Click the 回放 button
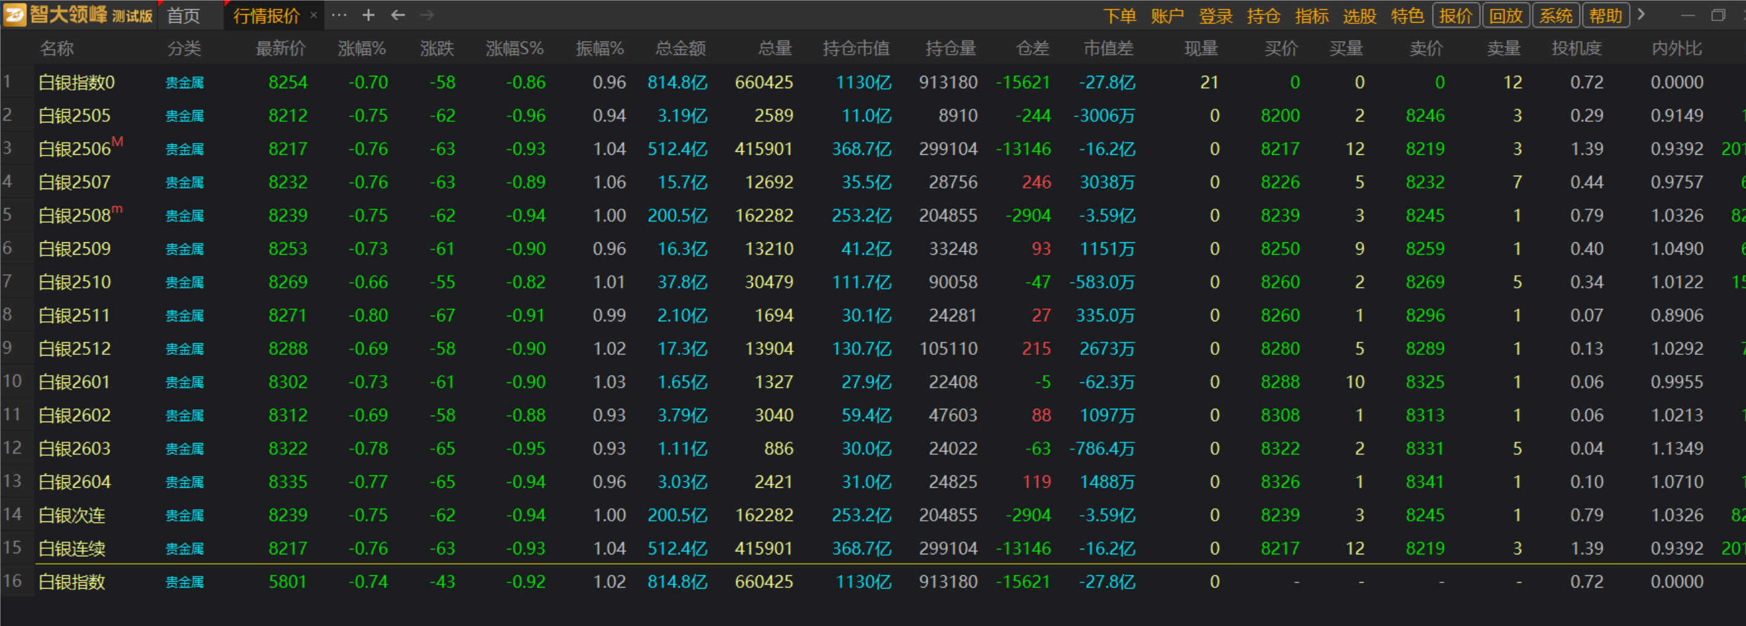 coord(1506,15)
